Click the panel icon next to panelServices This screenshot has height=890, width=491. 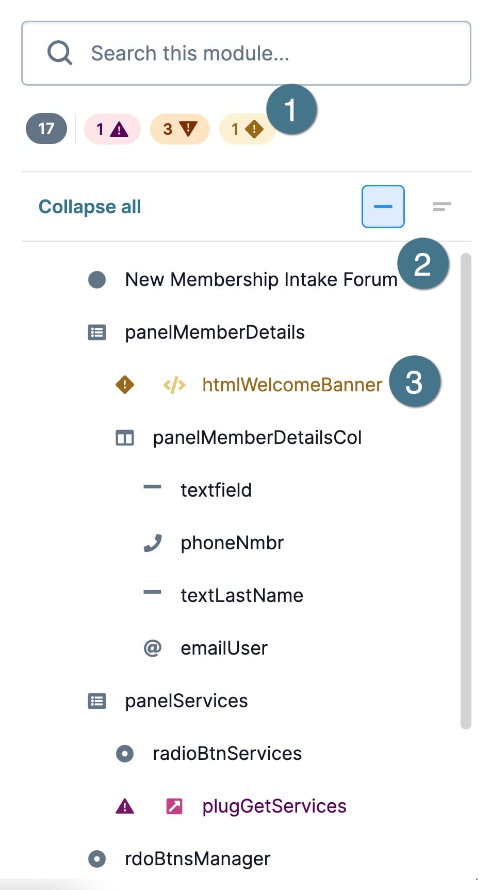click(97, 701)
